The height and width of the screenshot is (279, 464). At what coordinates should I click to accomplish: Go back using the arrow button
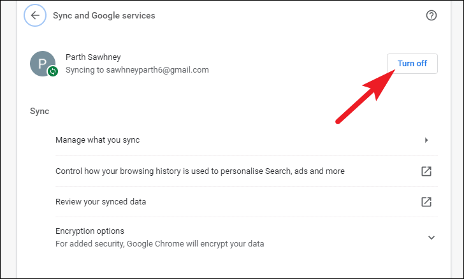click(x=35, y=15)
